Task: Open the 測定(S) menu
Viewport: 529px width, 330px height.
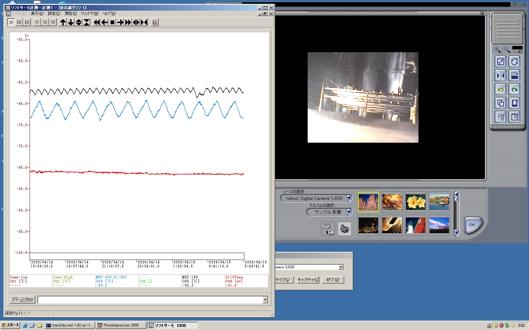Action: (x=71, y=14)
